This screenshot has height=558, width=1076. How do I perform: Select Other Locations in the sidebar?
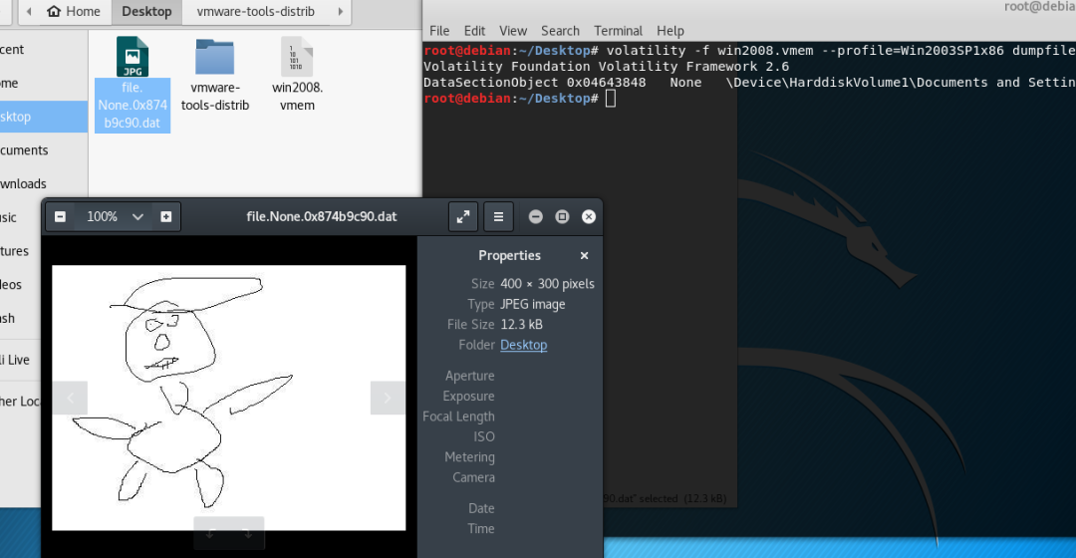[21, 402]
